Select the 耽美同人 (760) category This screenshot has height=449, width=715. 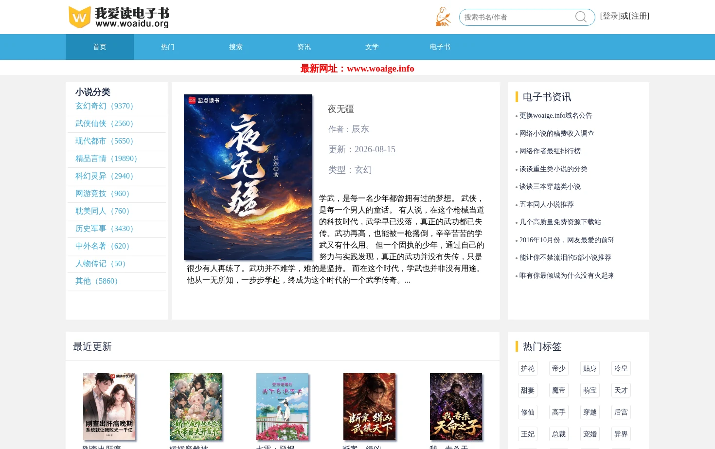(104, 211)
